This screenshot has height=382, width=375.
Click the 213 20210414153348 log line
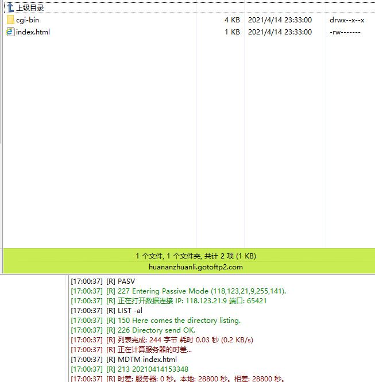(x=130, y=369)
